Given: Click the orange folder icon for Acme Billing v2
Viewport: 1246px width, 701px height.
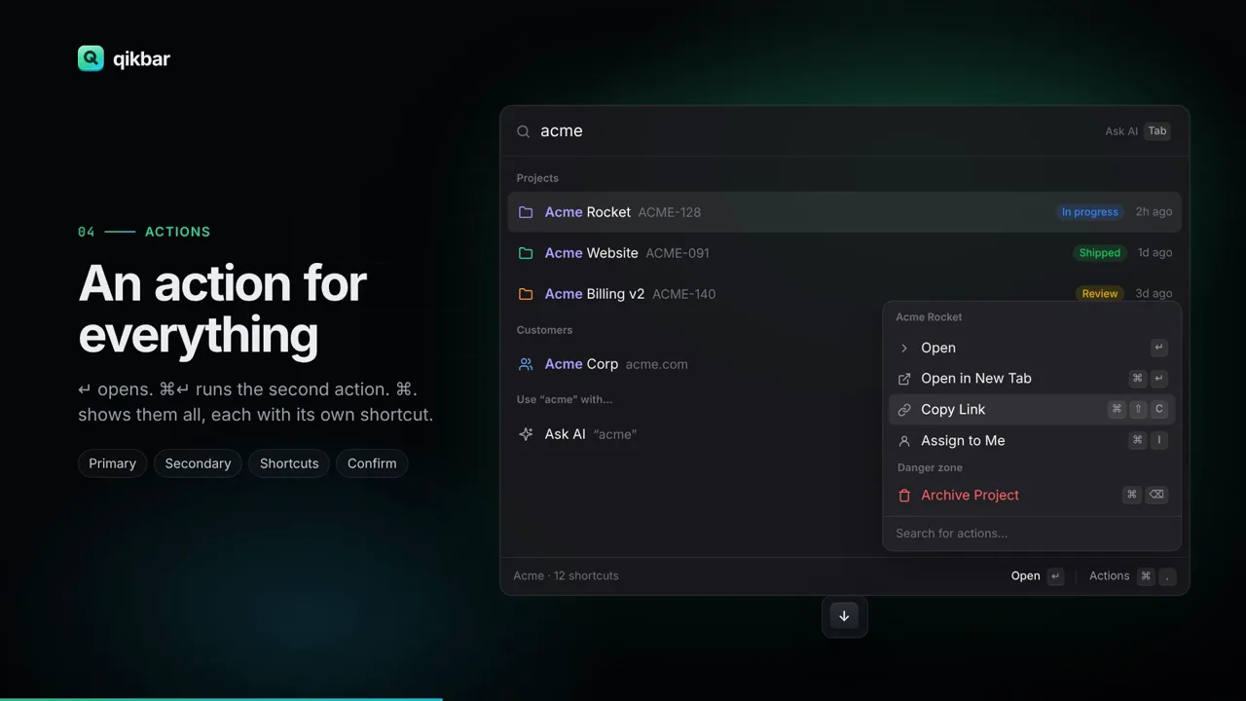Looking at the screenshot, I should click(x=526, y=294).
